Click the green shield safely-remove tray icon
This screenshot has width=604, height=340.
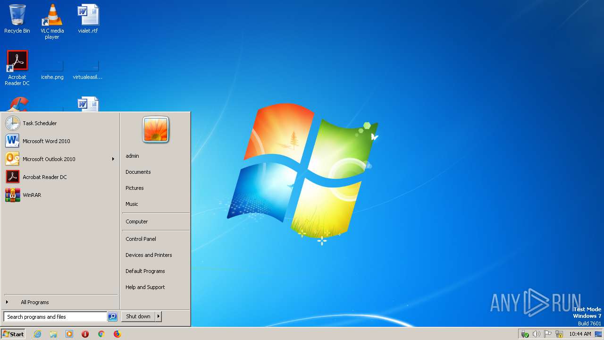tap(525, 334)
